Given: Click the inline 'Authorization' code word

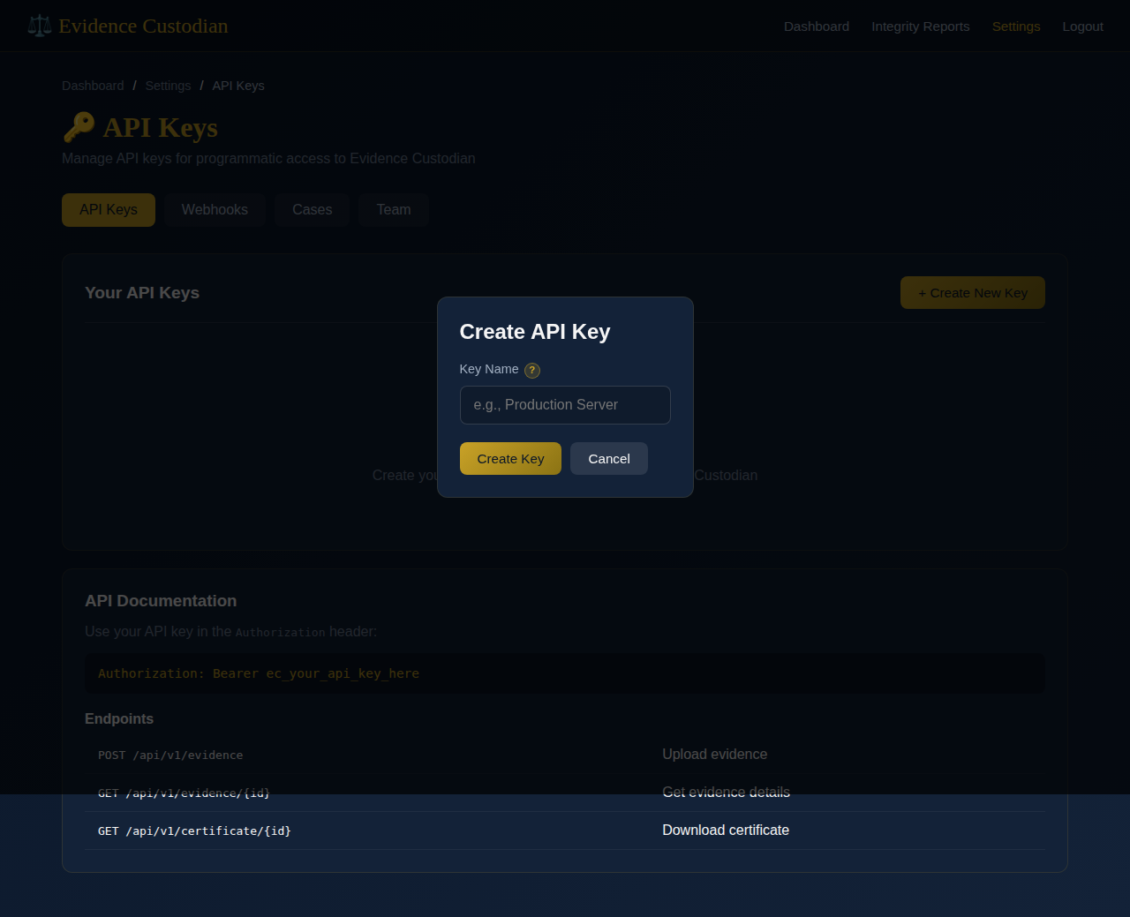Looking at the screenshot, I should 281,633.
